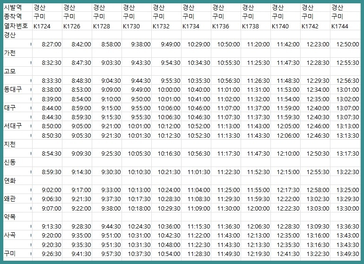Select the 11:59:00 cell in 대구 row

pos(286,108)
